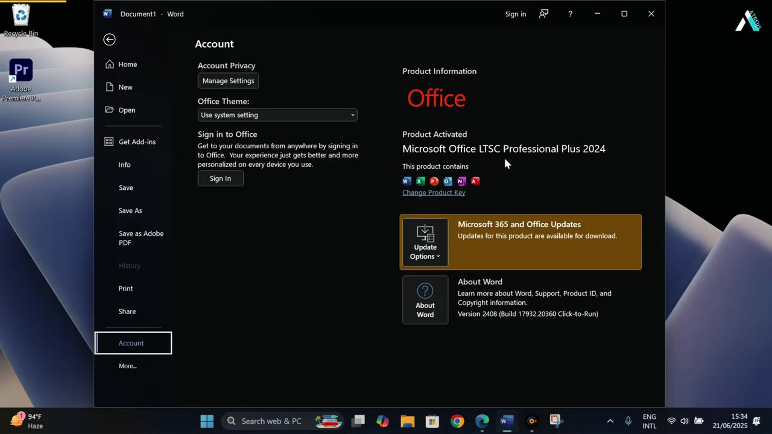Open the feedback icon in title bar
The height and width of the screenshot is (434, 772).
pyautogui.click(x=544, y=14)
